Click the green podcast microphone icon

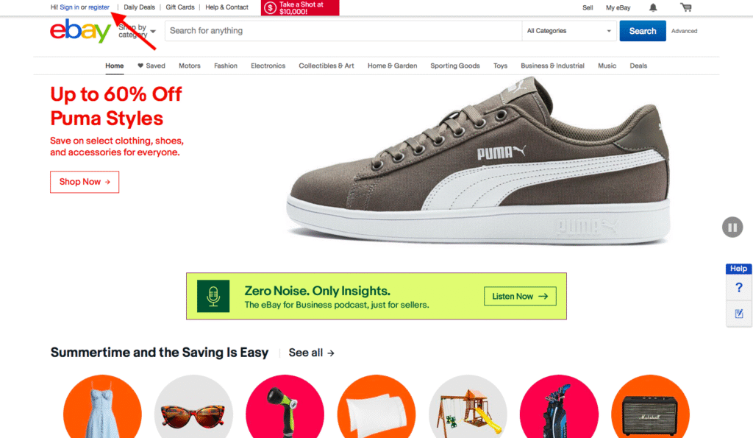click(213, 296)
